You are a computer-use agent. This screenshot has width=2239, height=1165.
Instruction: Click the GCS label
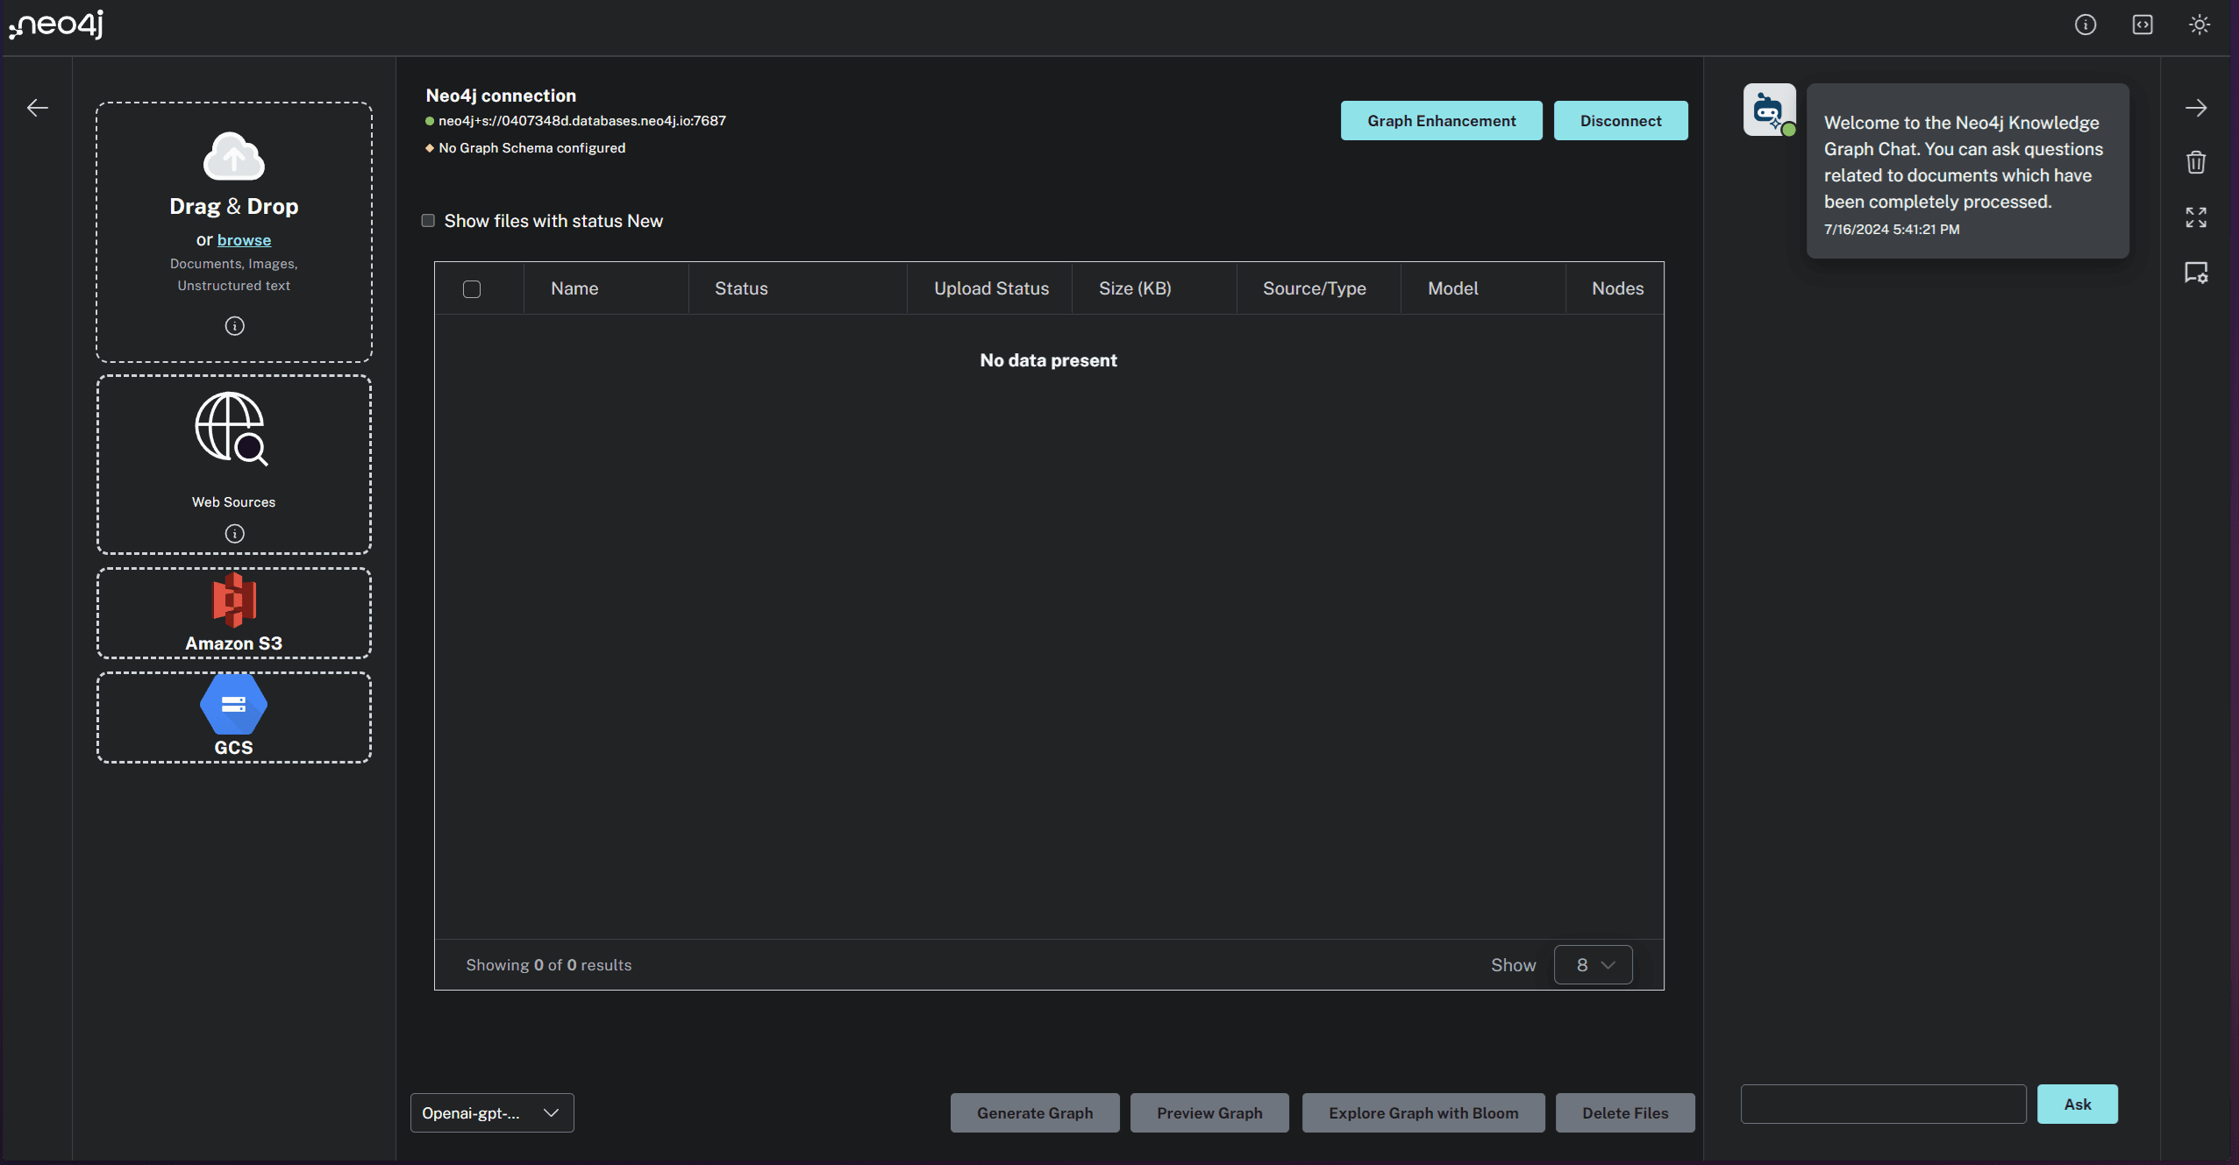(233, 748)
